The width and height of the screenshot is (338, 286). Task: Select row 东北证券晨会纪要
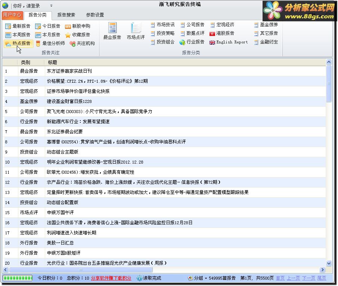[164, 132]
